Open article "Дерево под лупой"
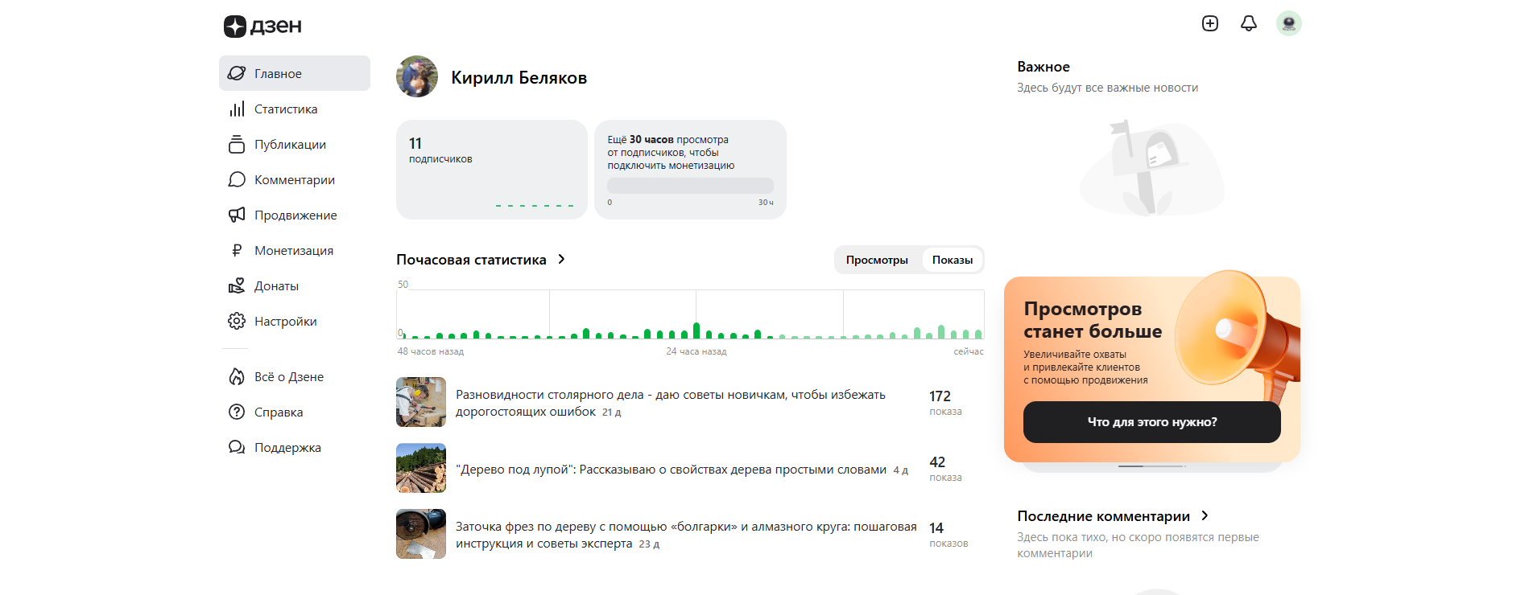Screen dimensions: 1525x595 [x=672, y=470]
